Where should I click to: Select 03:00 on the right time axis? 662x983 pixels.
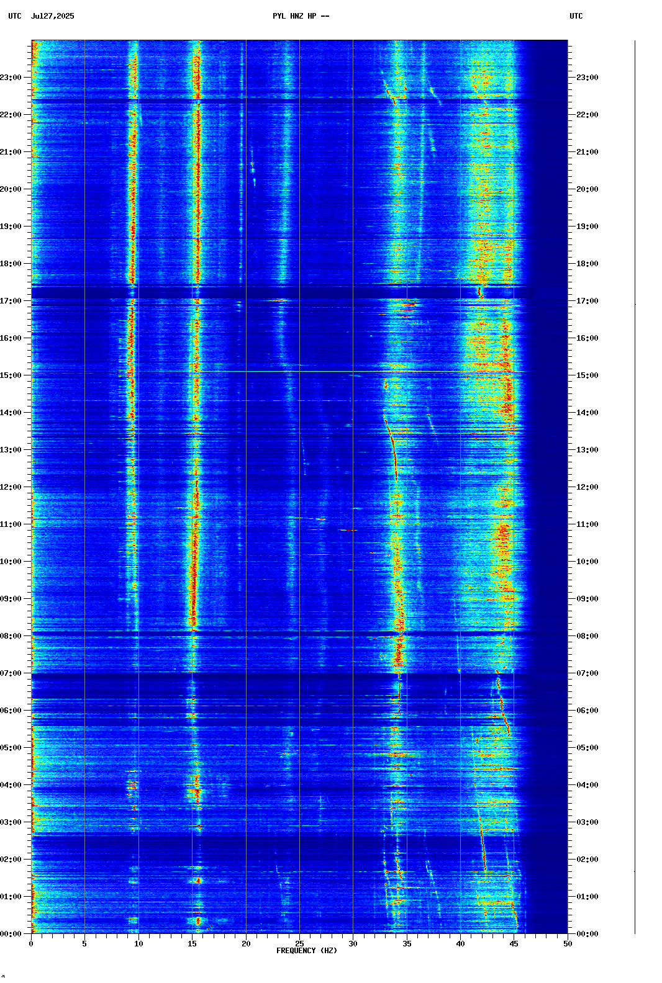[x=587, y=822]
